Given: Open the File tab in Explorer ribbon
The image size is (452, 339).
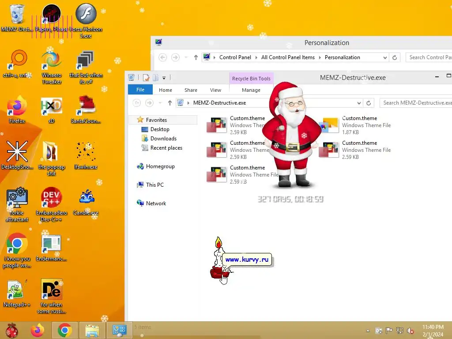Looking at the screenshot, I should 140,90.
